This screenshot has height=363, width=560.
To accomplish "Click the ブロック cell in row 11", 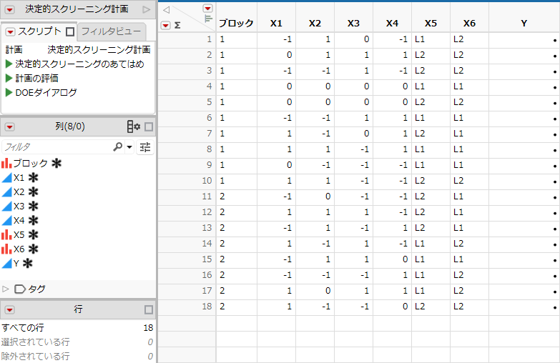I will point(237,196).
